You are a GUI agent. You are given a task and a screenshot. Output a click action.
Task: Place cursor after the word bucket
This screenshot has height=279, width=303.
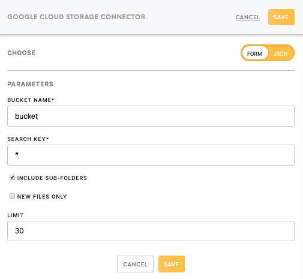click(x=38, y=116)
